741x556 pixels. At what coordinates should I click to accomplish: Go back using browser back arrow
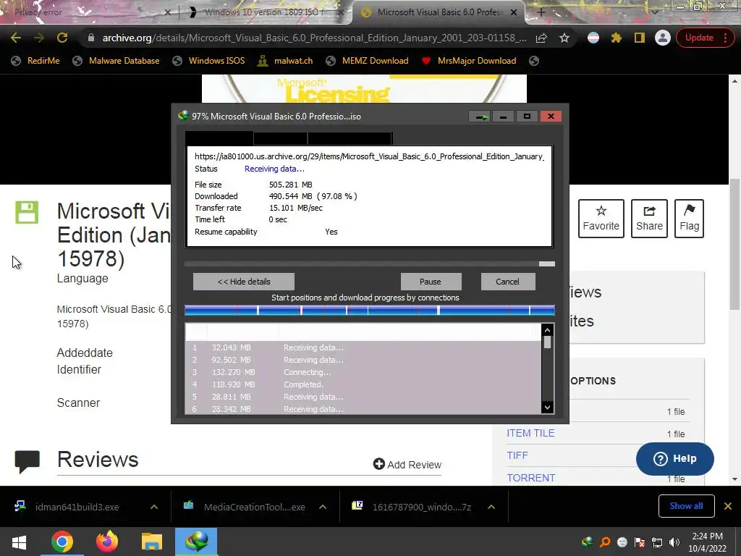click(x=16, y=38)
